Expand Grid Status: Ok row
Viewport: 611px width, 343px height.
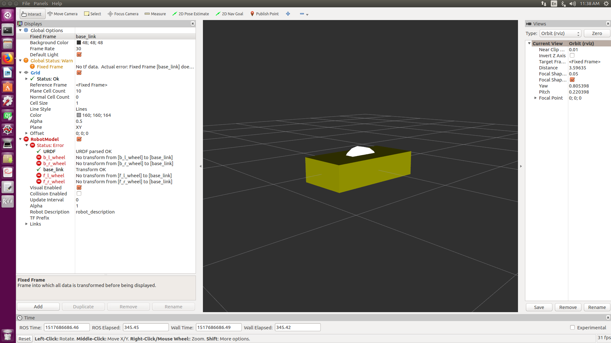pyautogui.click(x=26, y=79)
